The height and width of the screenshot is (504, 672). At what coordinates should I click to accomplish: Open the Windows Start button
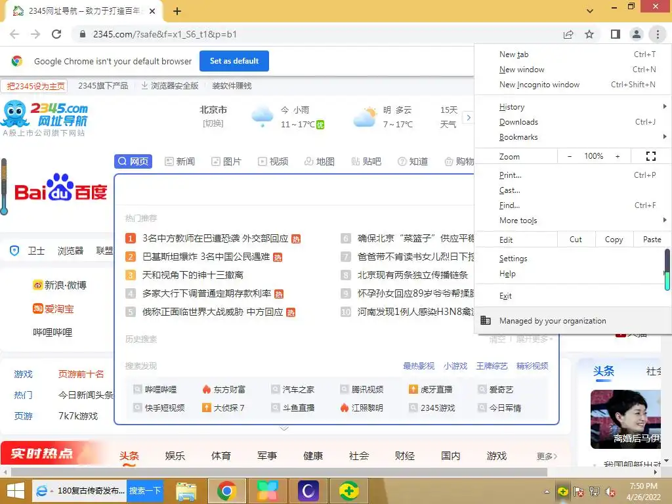click(16, 491)
